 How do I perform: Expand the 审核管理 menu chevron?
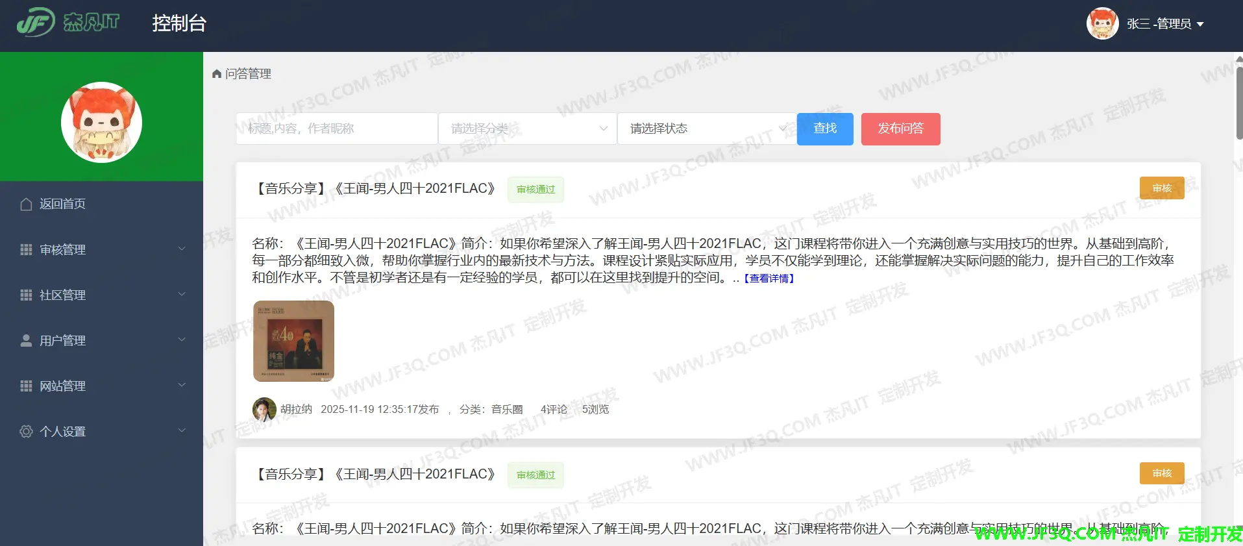182,249
